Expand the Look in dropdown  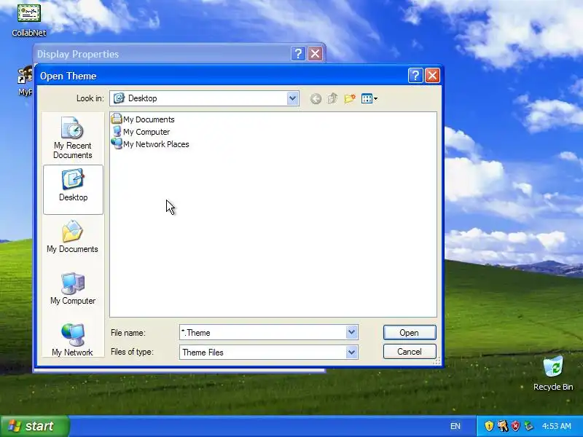293,98
